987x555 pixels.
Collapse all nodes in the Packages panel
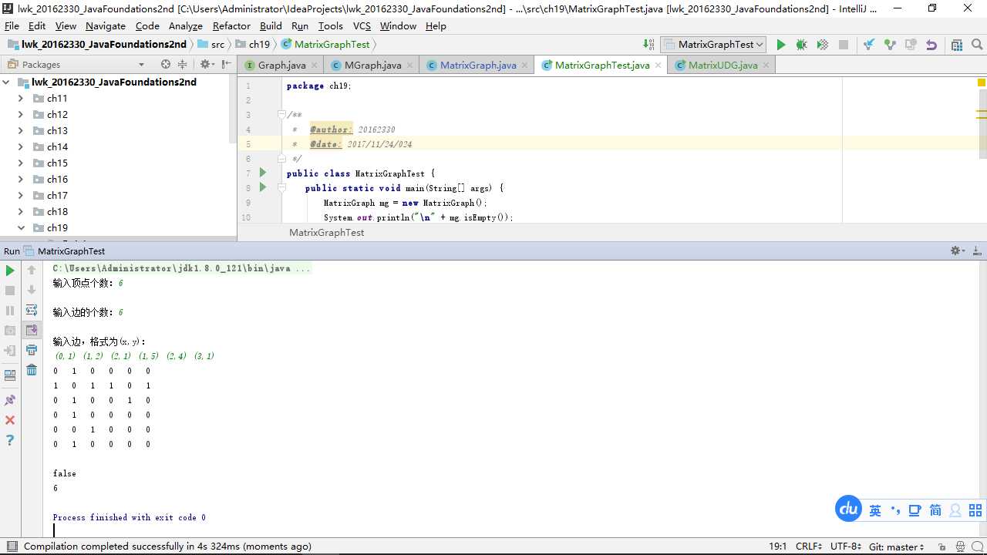pos(183,65)
